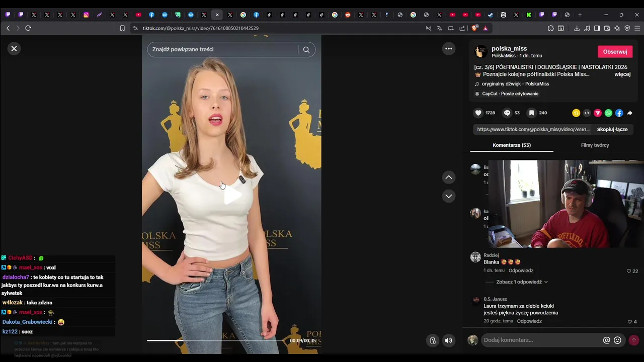Reply to 0.5. Janusz's comment via Odpowiedz
The height and width of the screenshot is (362, 644).
(x=529, y=321)
